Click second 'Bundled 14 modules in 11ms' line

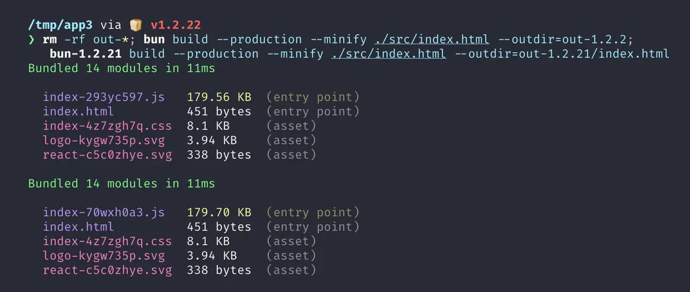point(121,183)
